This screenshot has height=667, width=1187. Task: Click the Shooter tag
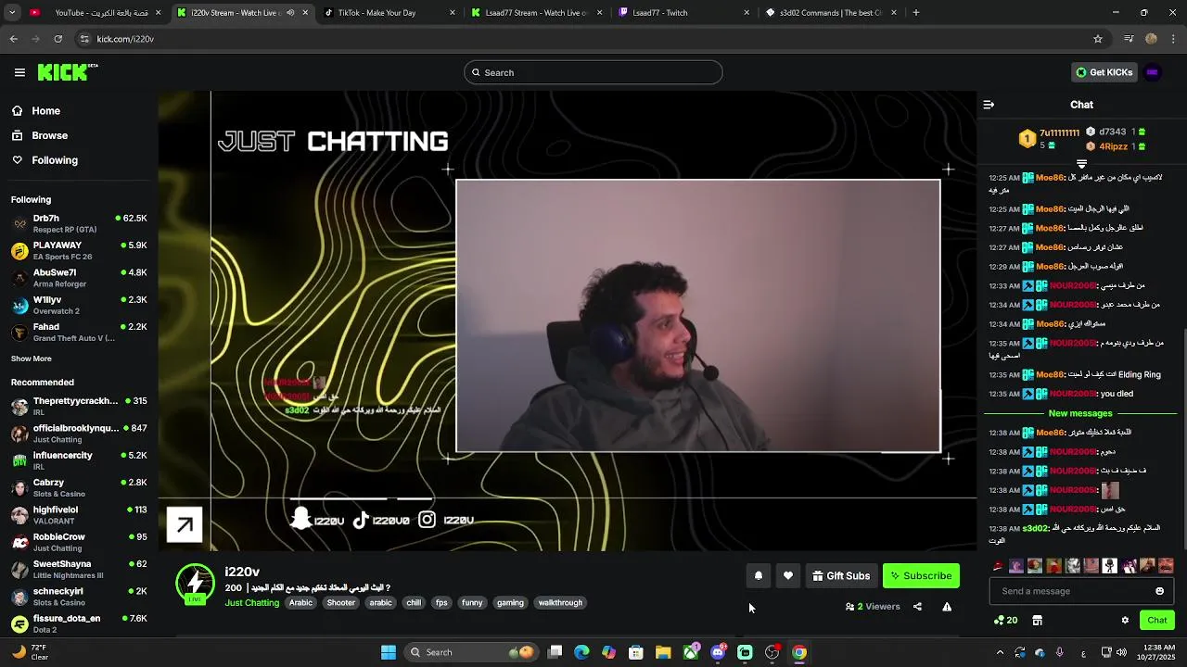340,603
